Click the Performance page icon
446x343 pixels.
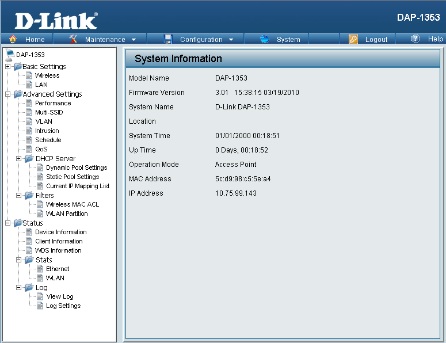(29, 103)
